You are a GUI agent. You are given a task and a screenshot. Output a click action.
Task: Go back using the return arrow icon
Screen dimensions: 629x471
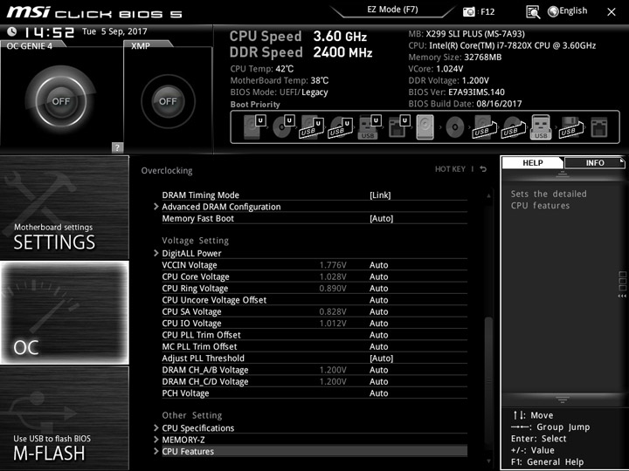(483, 169)
